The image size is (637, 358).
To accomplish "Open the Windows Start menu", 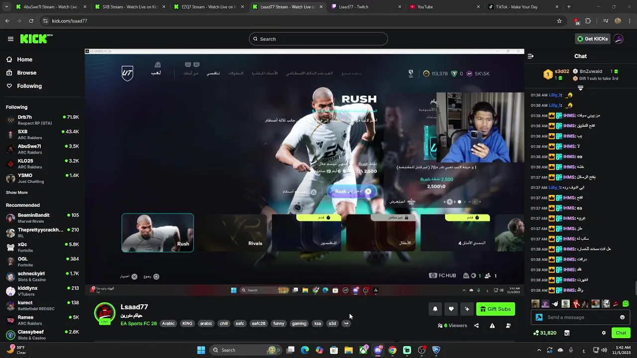I will (x=201, y=350).
